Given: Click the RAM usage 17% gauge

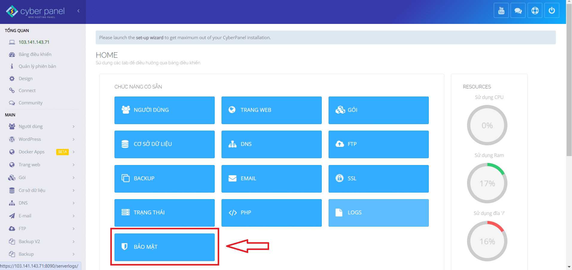Looking at the screenshot, I should coord(487,183).
